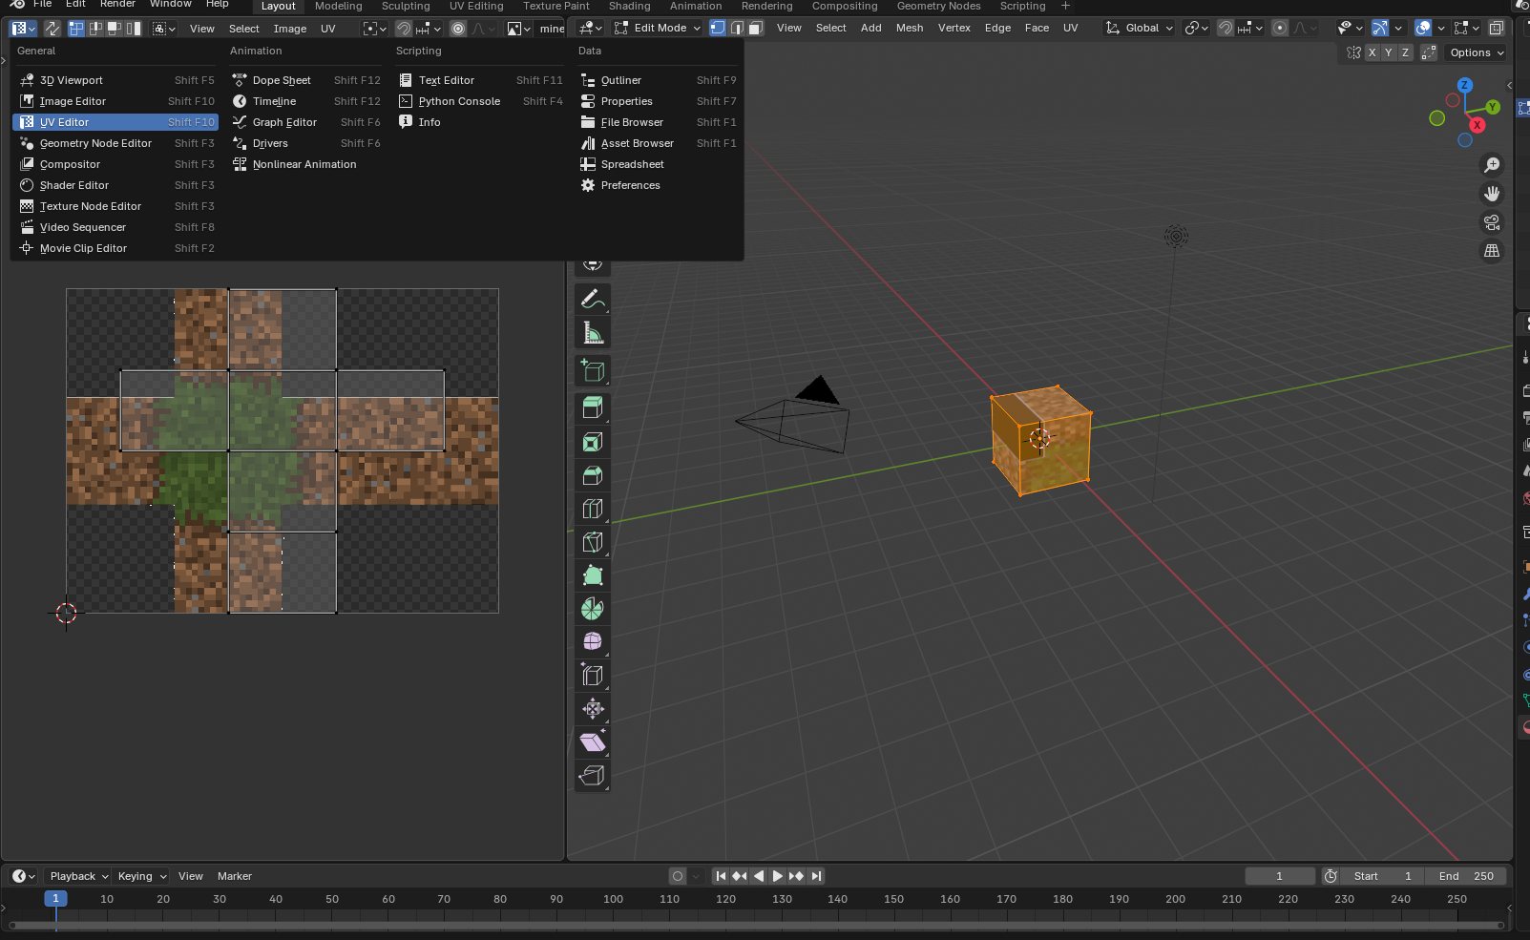Click the blue Z axis navigation gizmo
The image size is (1530, 940).
click(1465, 86)
